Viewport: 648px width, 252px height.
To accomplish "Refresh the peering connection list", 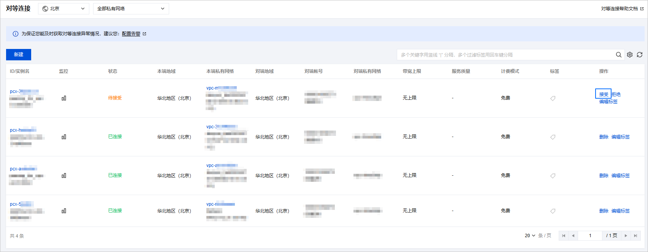I will click(x=640, y=55).
